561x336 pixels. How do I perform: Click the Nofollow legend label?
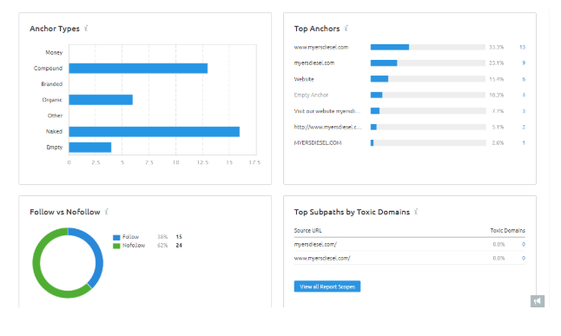coord(134,246)
